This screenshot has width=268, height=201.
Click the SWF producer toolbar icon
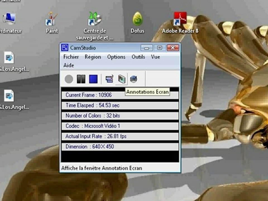[133, 79]
